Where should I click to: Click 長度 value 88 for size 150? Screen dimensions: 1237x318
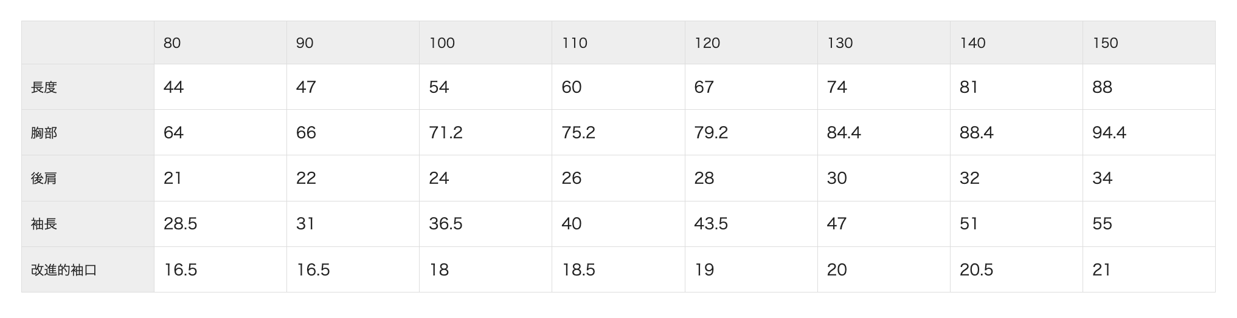[1102, 87]
